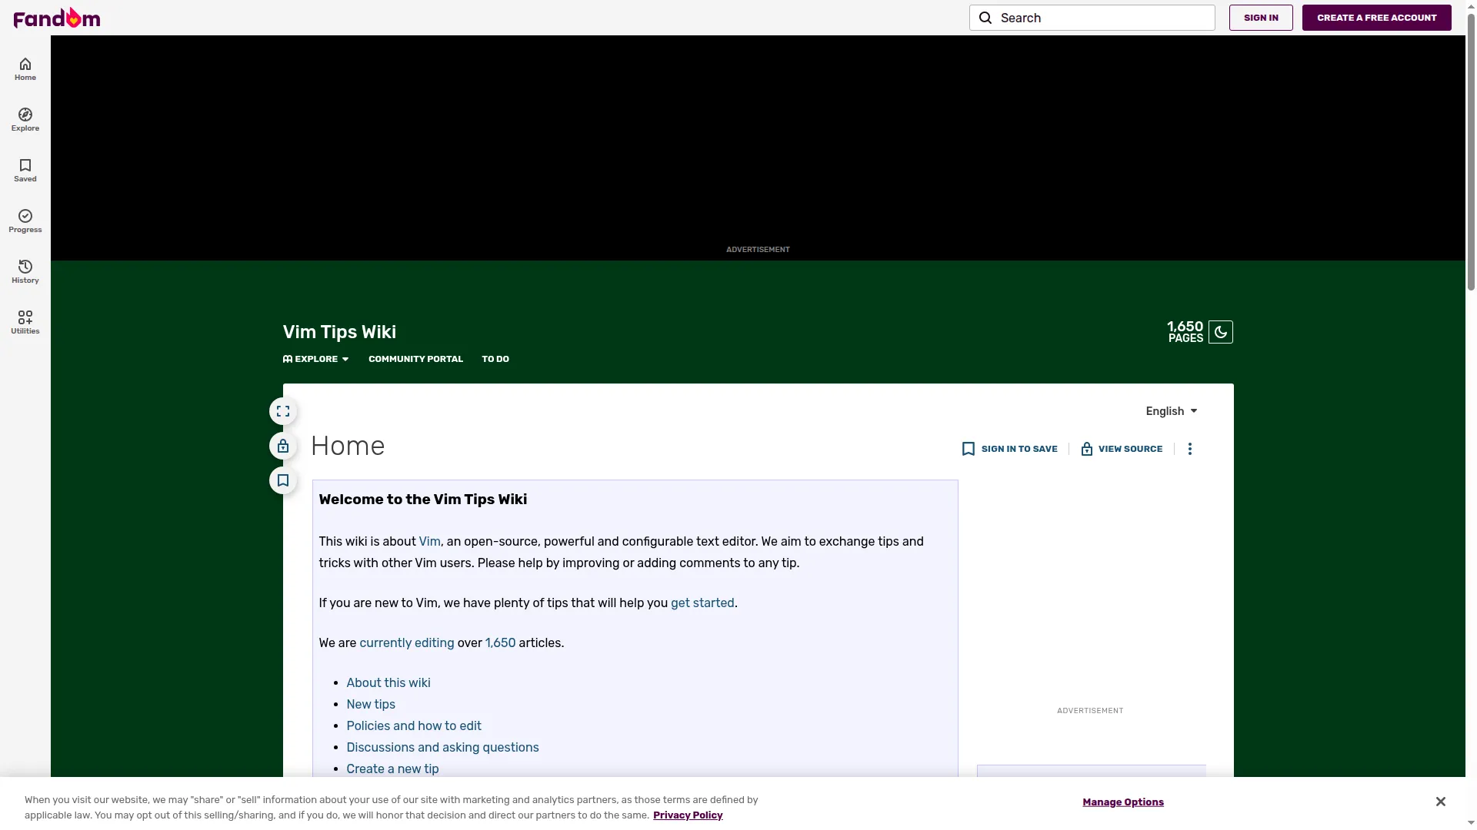Viewport: 1477px width, 830px height.
Task: Open Discussions and asking questions link
Action: [x=442, y=748]
